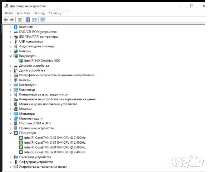208x172 pixels.
Task: Select the Дискови устройства label
Action: [34, 66]
